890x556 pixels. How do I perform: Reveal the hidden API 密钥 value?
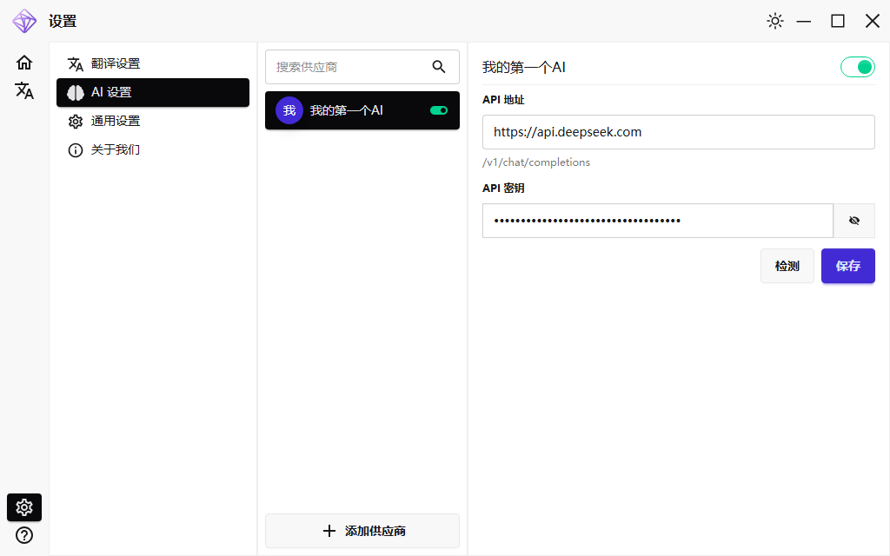pyautogui.click(x=854, y=220)
